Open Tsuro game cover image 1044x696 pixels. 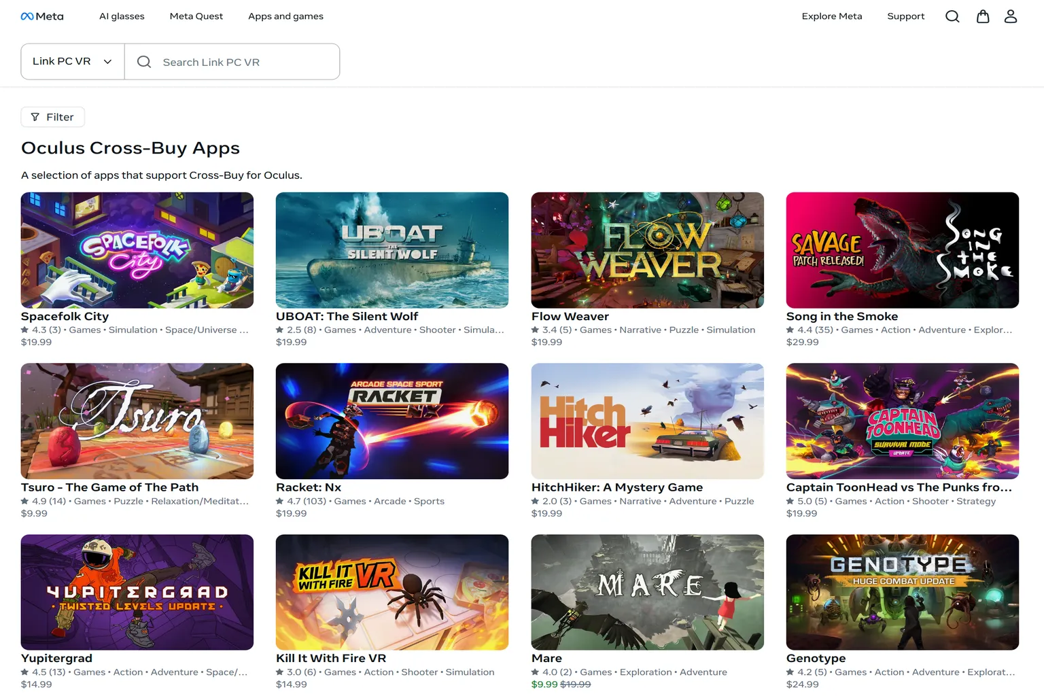137,421
